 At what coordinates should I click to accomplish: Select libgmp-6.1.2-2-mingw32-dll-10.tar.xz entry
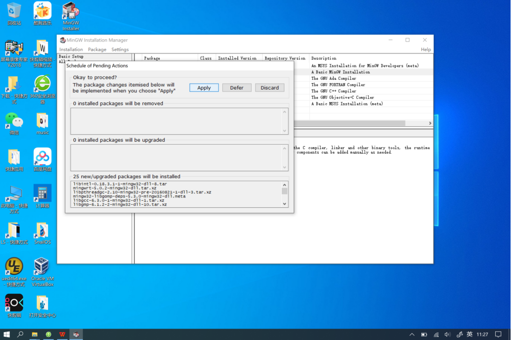(x=120, y=204)
